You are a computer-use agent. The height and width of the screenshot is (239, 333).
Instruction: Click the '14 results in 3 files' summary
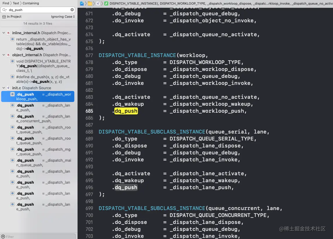tap(38, 23)
